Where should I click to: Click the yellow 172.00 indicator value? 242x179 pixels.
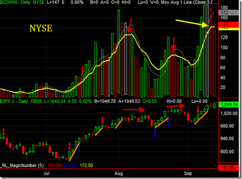click(86, 165)
